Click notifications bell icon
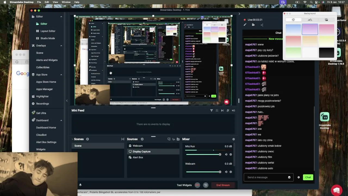This screenshot has width=348, height=196. click(x=80, y=185)
